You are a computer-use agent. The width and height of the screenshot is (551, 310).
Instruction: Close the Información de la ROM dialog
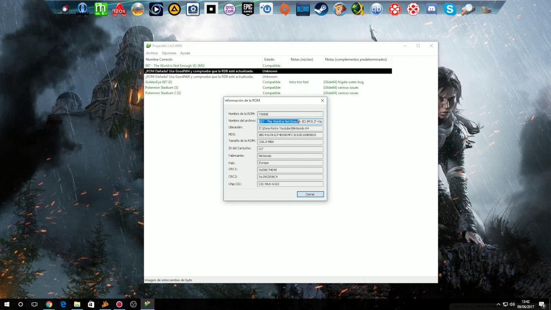click(322, 100)
